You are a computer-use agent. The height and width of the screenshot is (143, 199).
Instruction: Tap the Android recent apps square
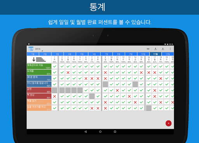pos(115,132)
